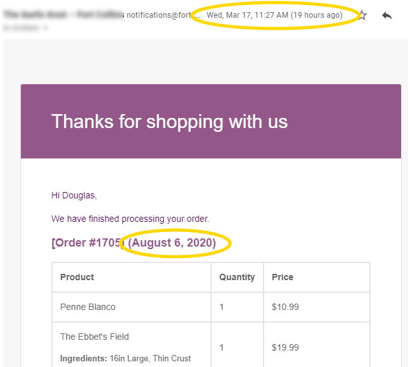Open the Order #1705 link
408x367 pixels.
87,243
